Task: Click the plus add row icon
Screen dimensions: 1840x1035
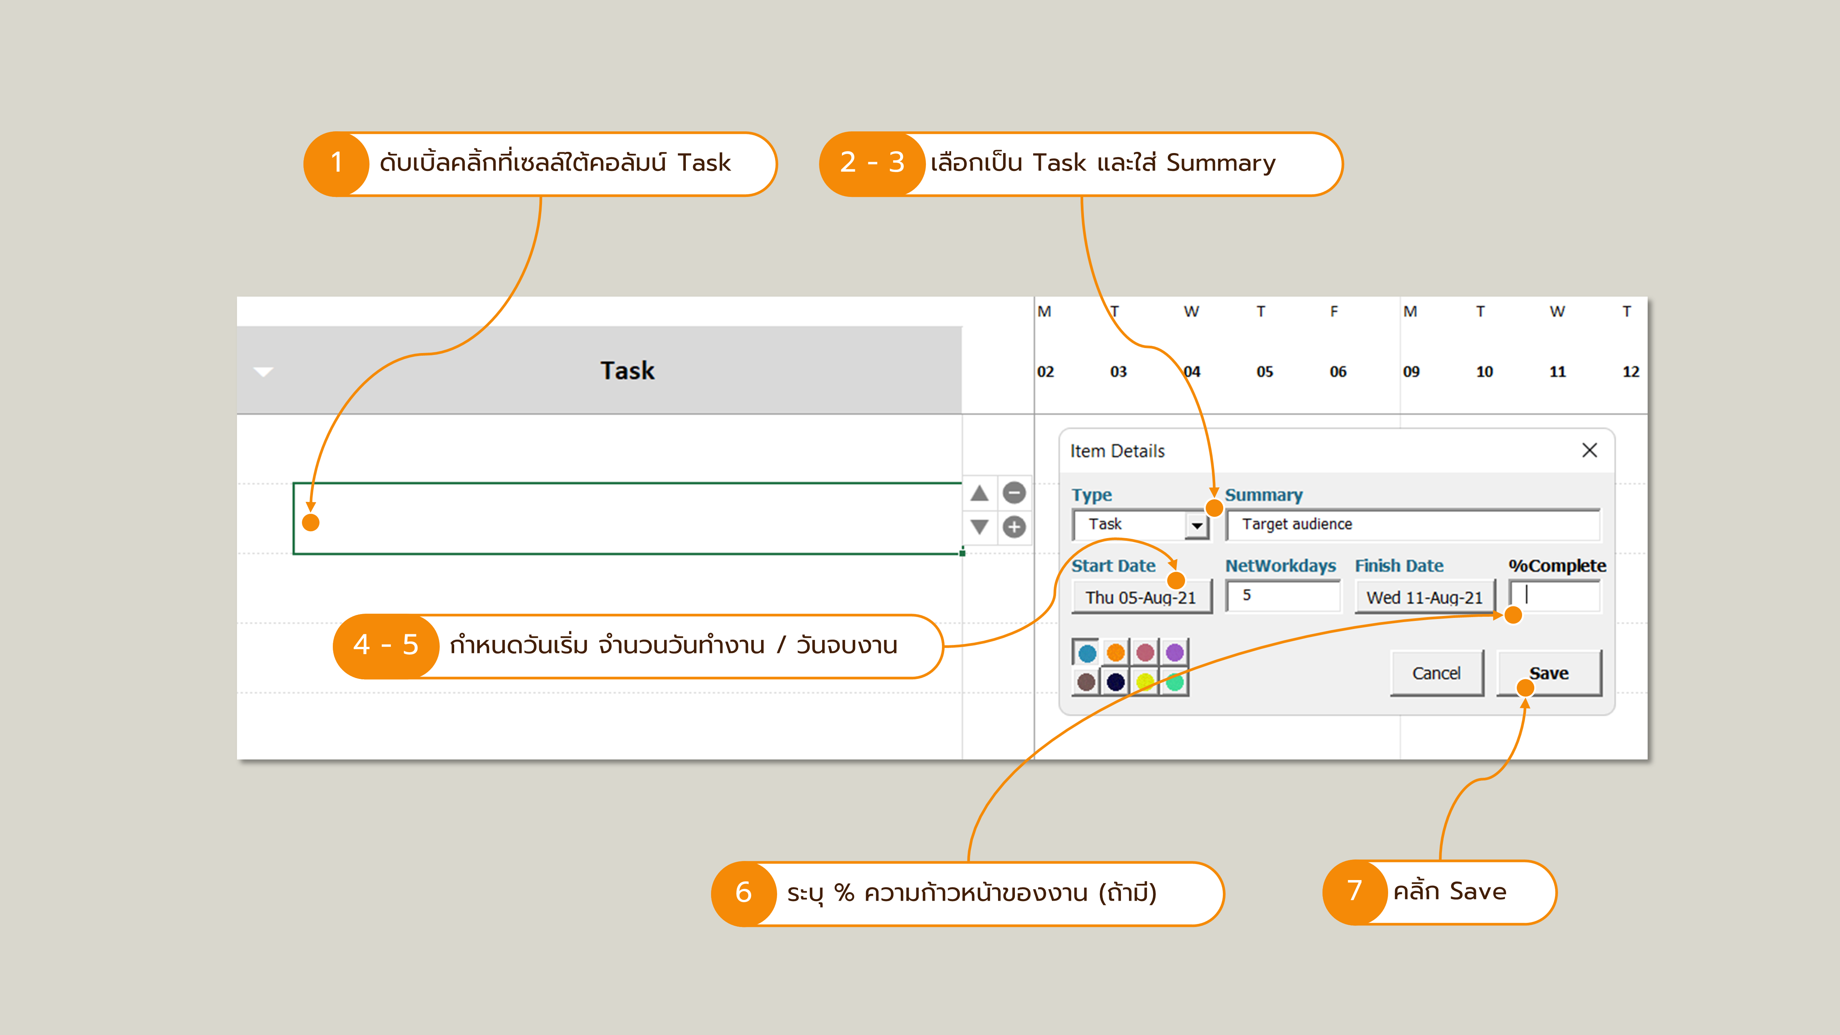Action: [1014, 527]
